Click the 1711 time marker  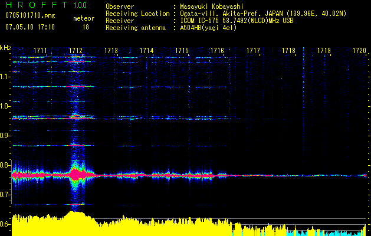point(40,51)
